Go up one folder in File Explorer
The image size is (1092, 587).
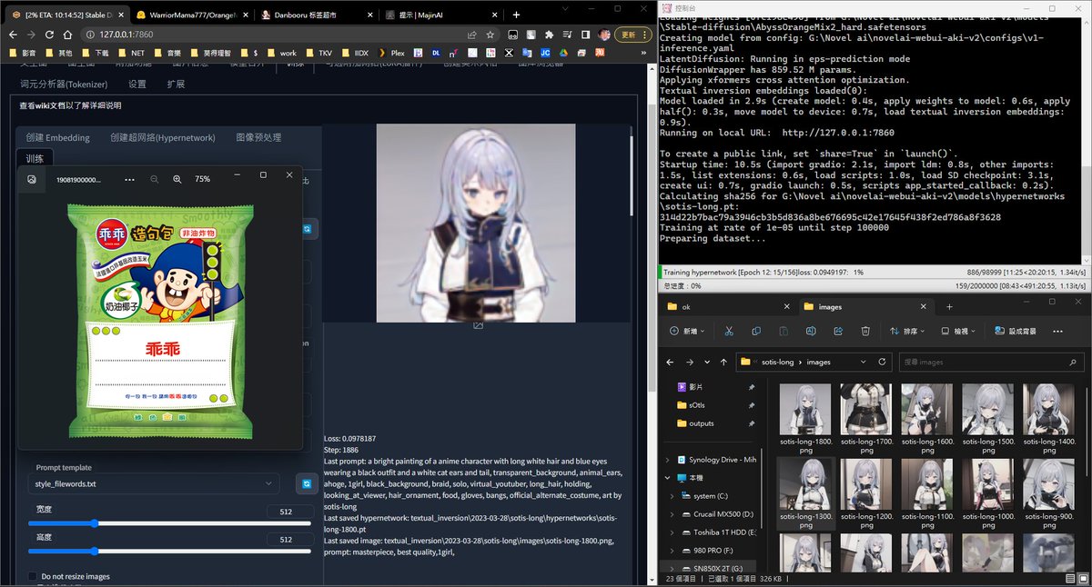[x=723, y=362]
